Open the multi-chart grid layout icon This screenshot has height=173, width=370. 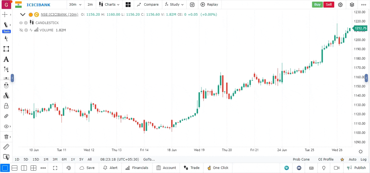[x=128, y=5]
